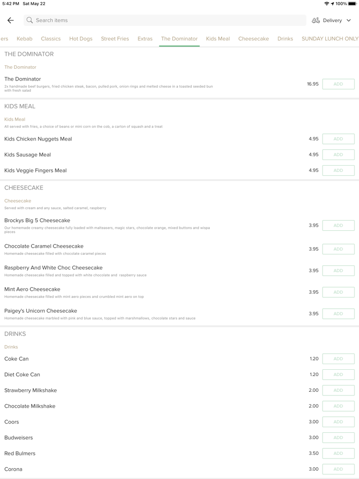Tap the back arrow icon
The width and height of the screenshot is (359, 479).
click(x=10, y=21)
